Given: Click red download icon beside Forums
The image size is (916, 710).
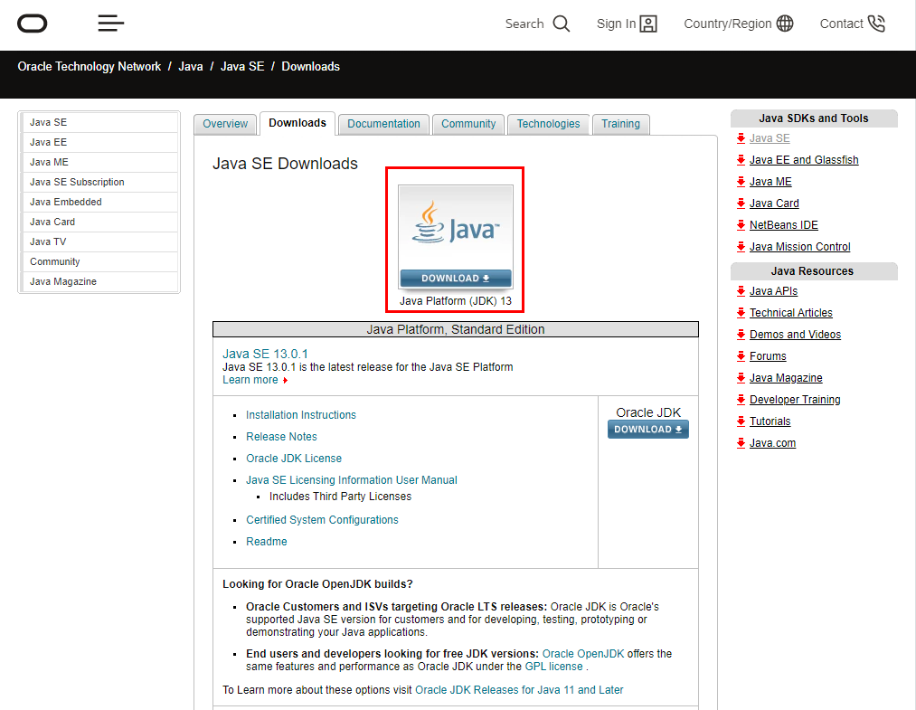Looking at the screenshot, I should tap(741, 355).
